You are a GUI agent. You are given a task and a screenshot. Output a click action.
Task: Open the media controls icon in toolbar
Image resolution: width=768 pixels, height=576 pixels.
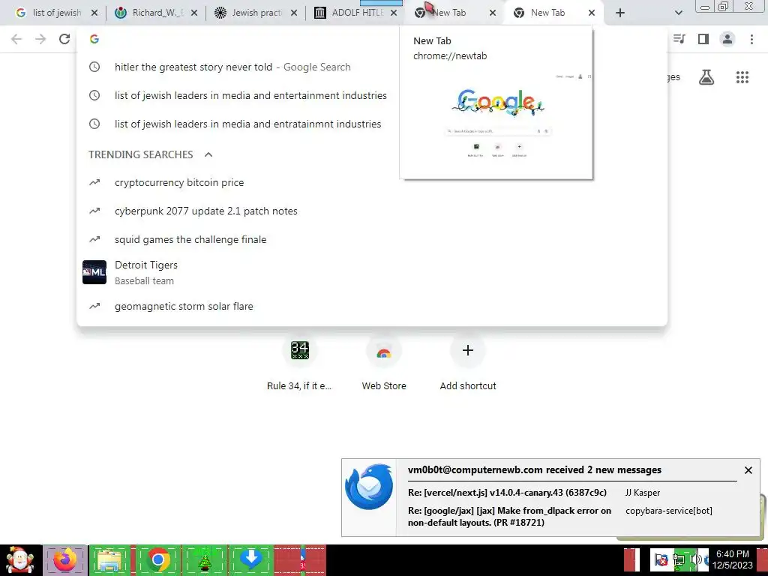point(679,39)
